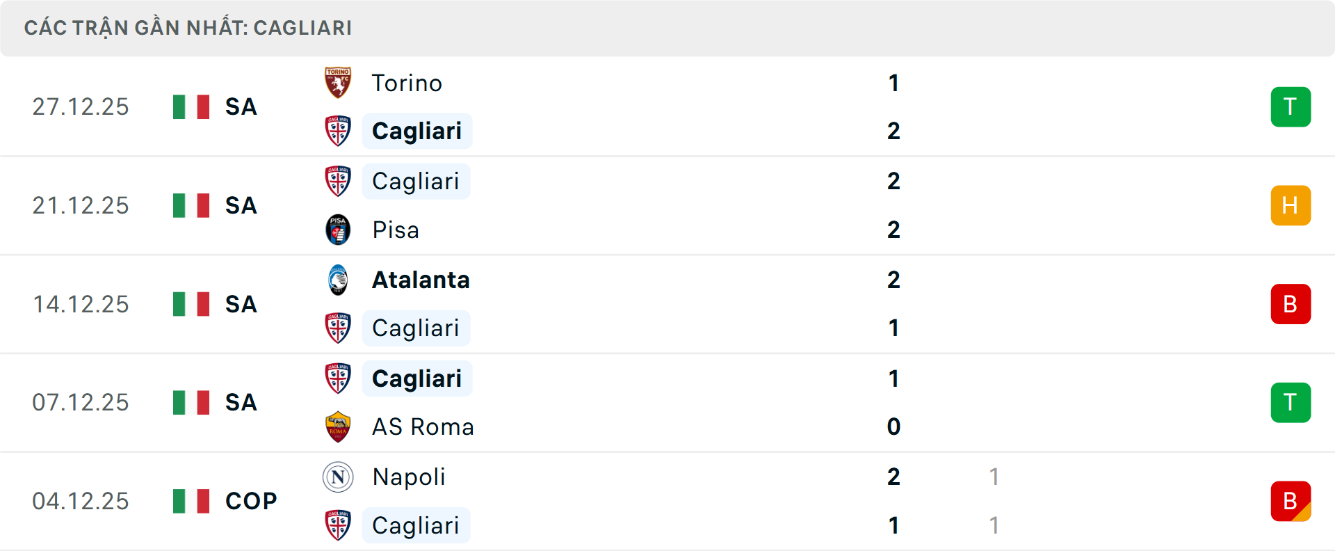Screen dimensions: 1335x551
Task: Click the Pisa club crest icon
Action: [338, 230]
